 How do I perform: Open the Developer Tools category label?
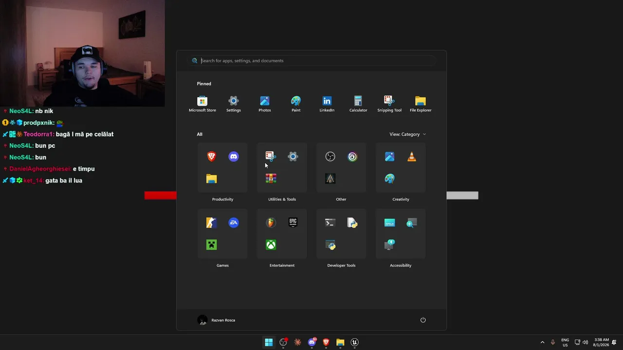click(341, 265)
